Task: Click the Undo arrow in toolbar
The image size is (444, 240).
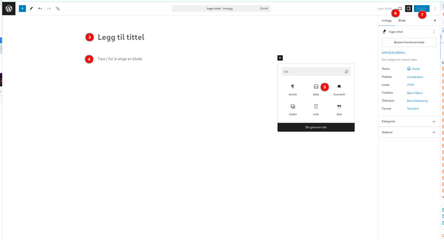Action: pyautogui.click(x=40, y=8)
